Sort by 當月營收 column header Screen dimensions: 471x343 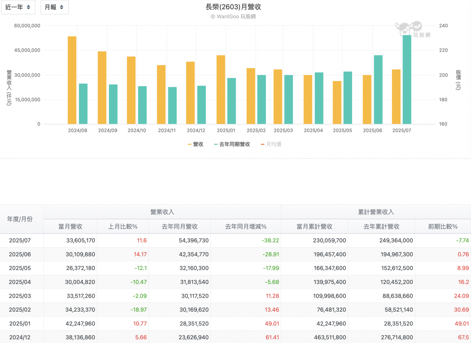(x=70, y=226)
